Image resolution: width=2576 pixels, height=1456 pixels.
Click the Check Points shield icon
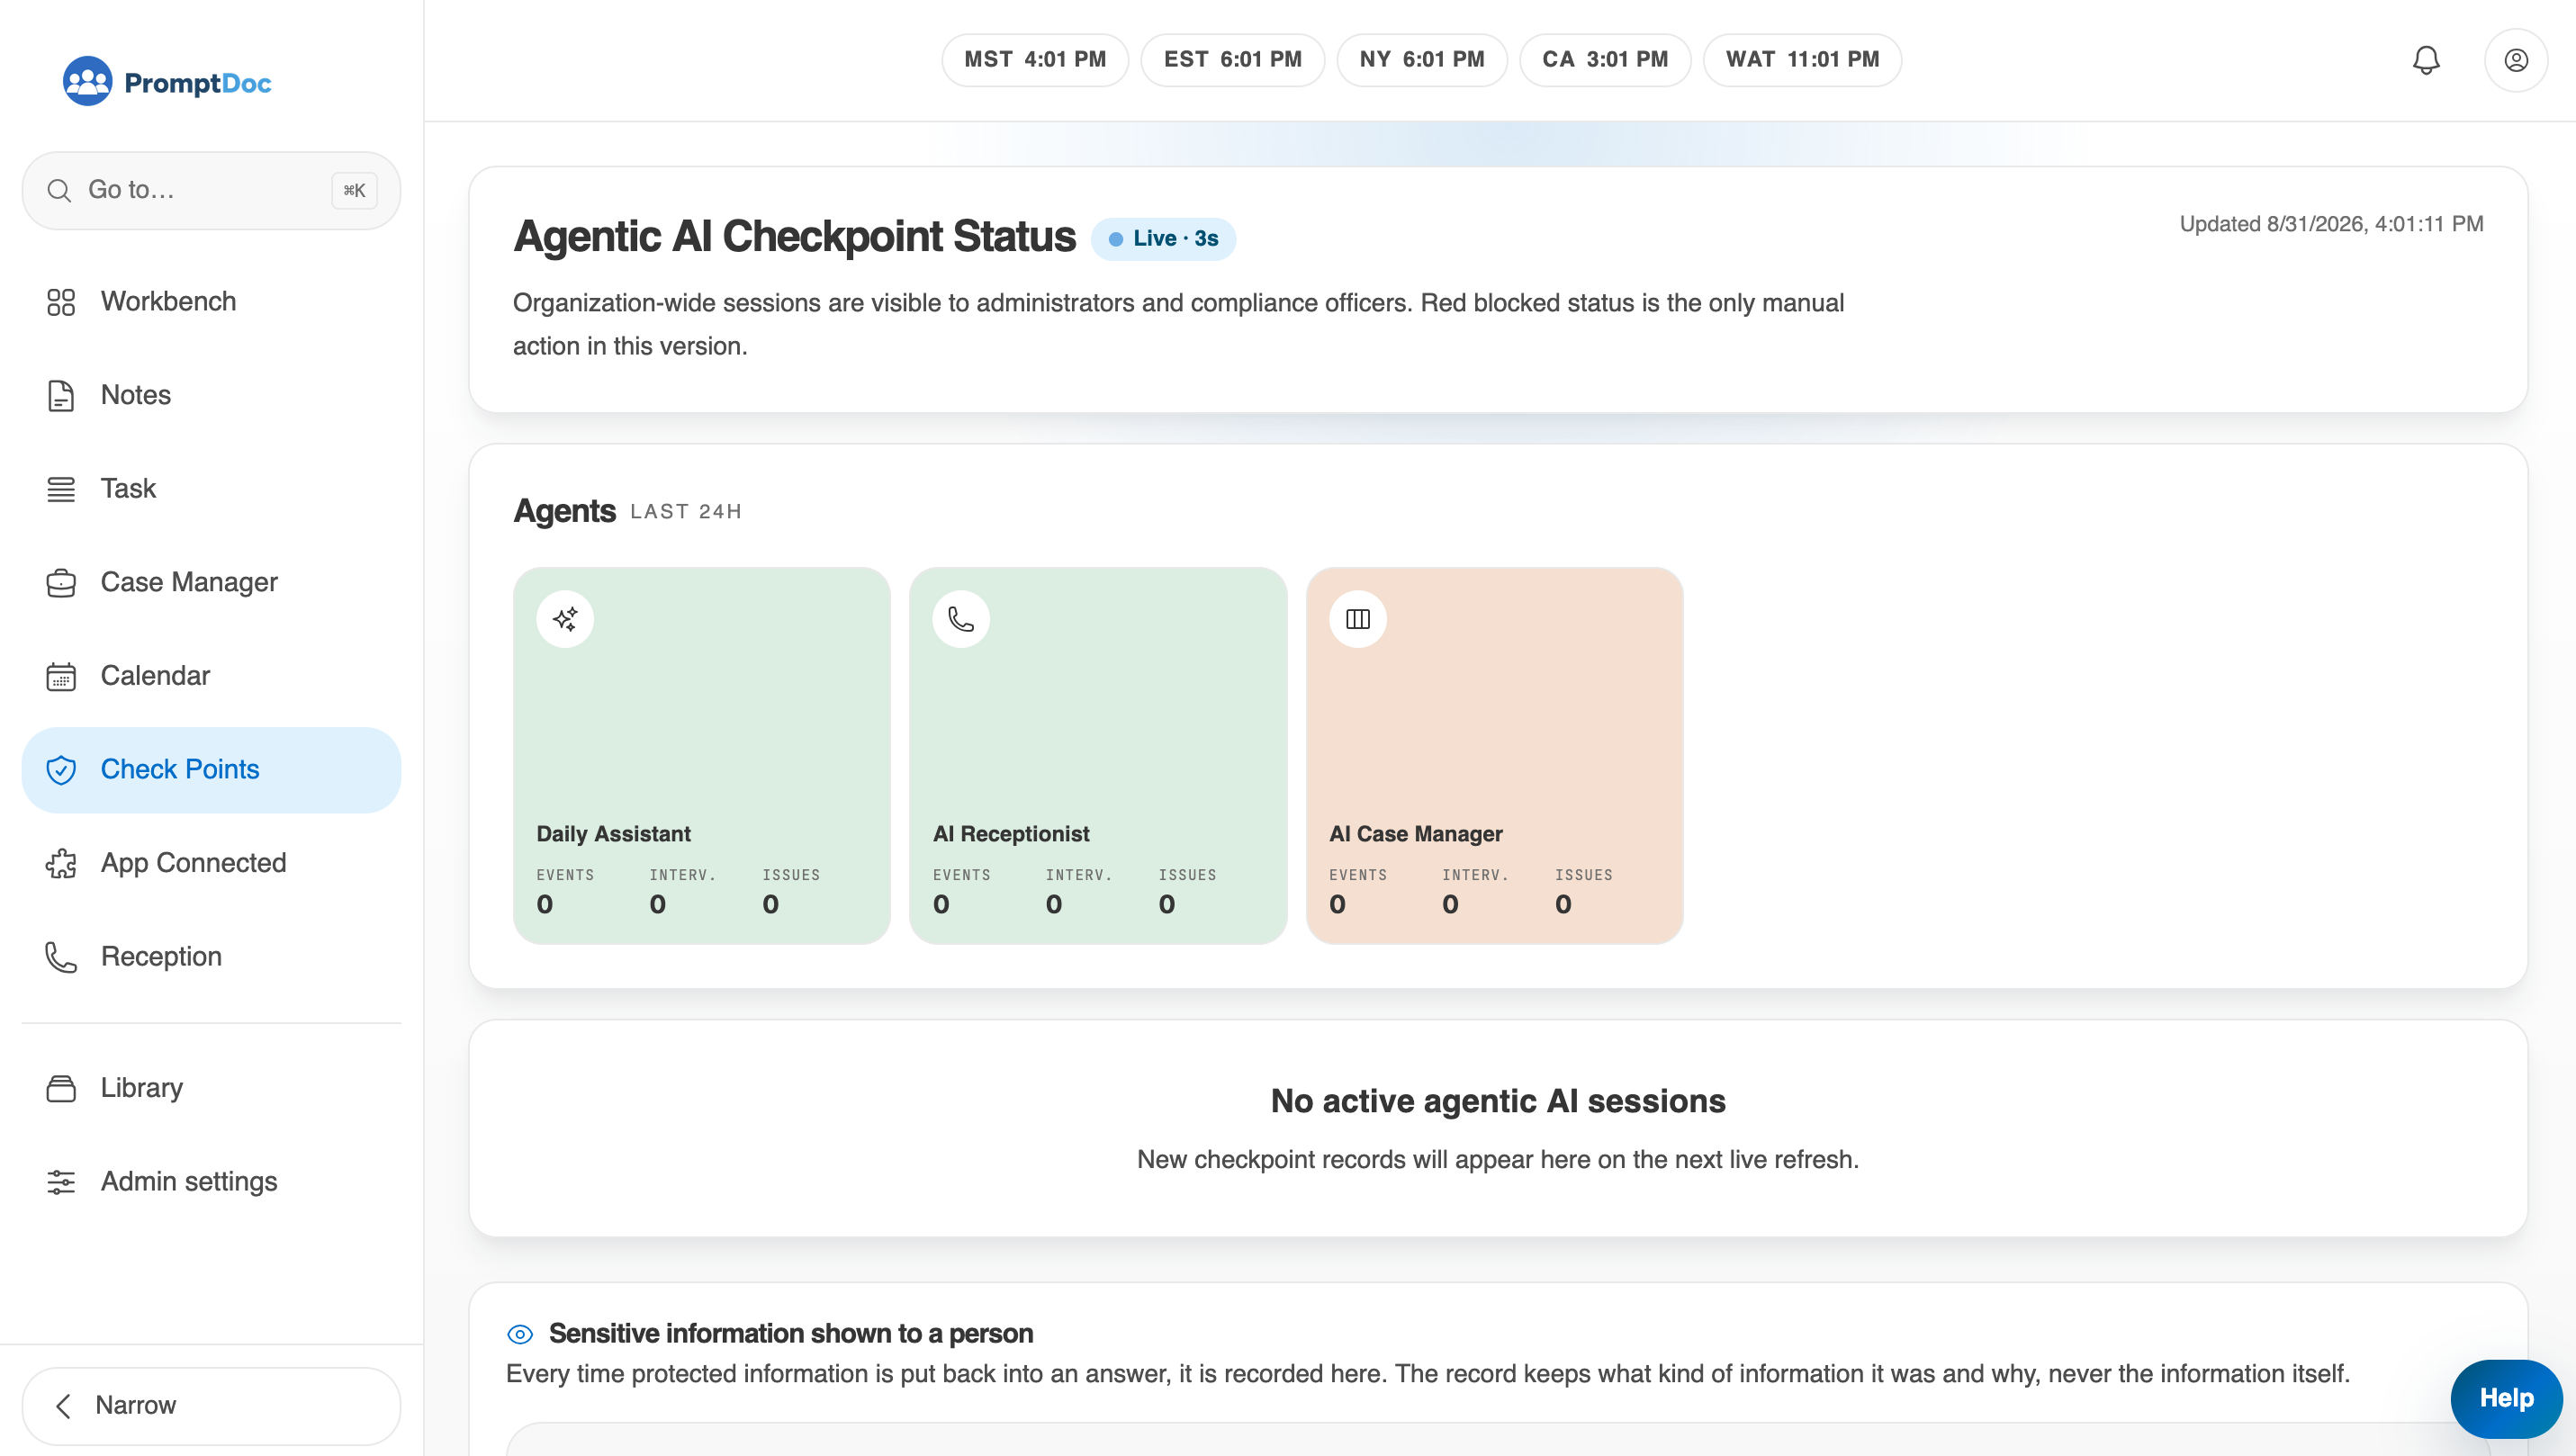click(x=61, y=770)
